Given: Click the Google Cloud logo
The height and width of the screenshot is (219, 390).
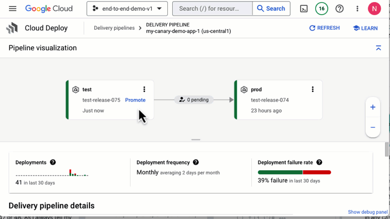Looking at the screenshot, I should click(49, 9).
